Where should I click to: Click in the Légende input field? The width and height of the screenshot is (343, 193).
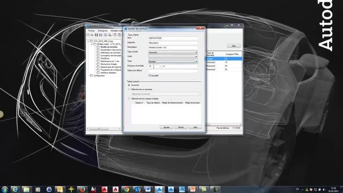173,43
